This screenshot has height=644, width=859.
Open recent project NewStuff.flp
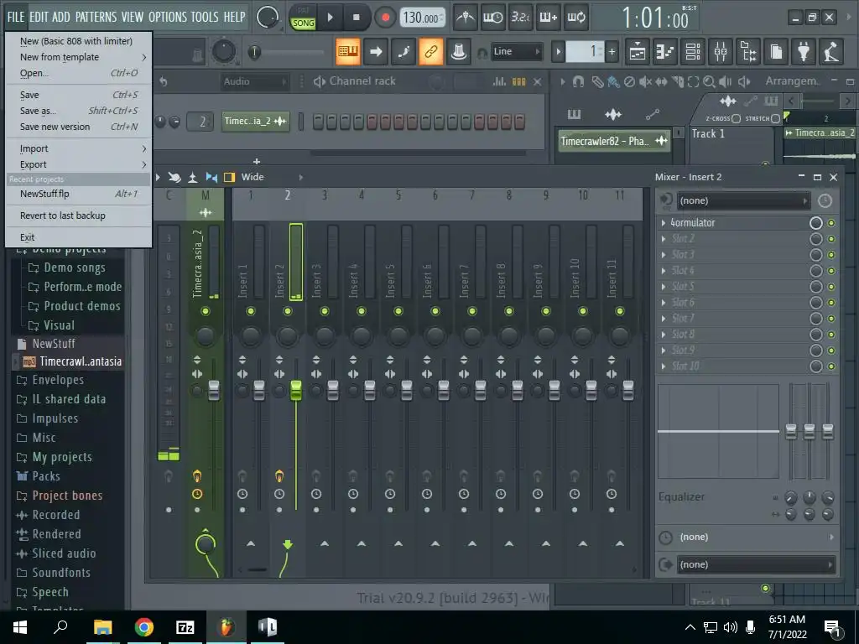pos(78,194)
